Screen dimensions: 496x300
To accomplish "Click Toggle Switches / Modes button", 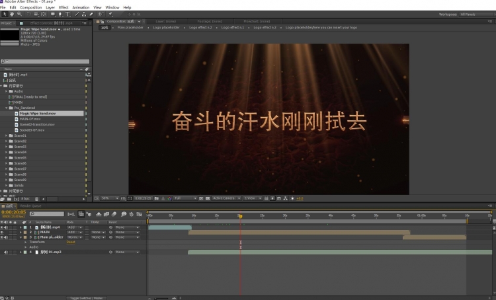I will coord(86,298).
